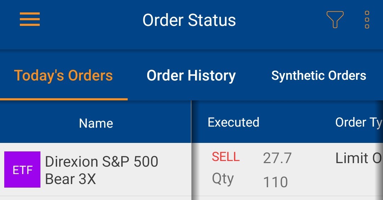Tap the Limit Order type cell

click(358, 158)
